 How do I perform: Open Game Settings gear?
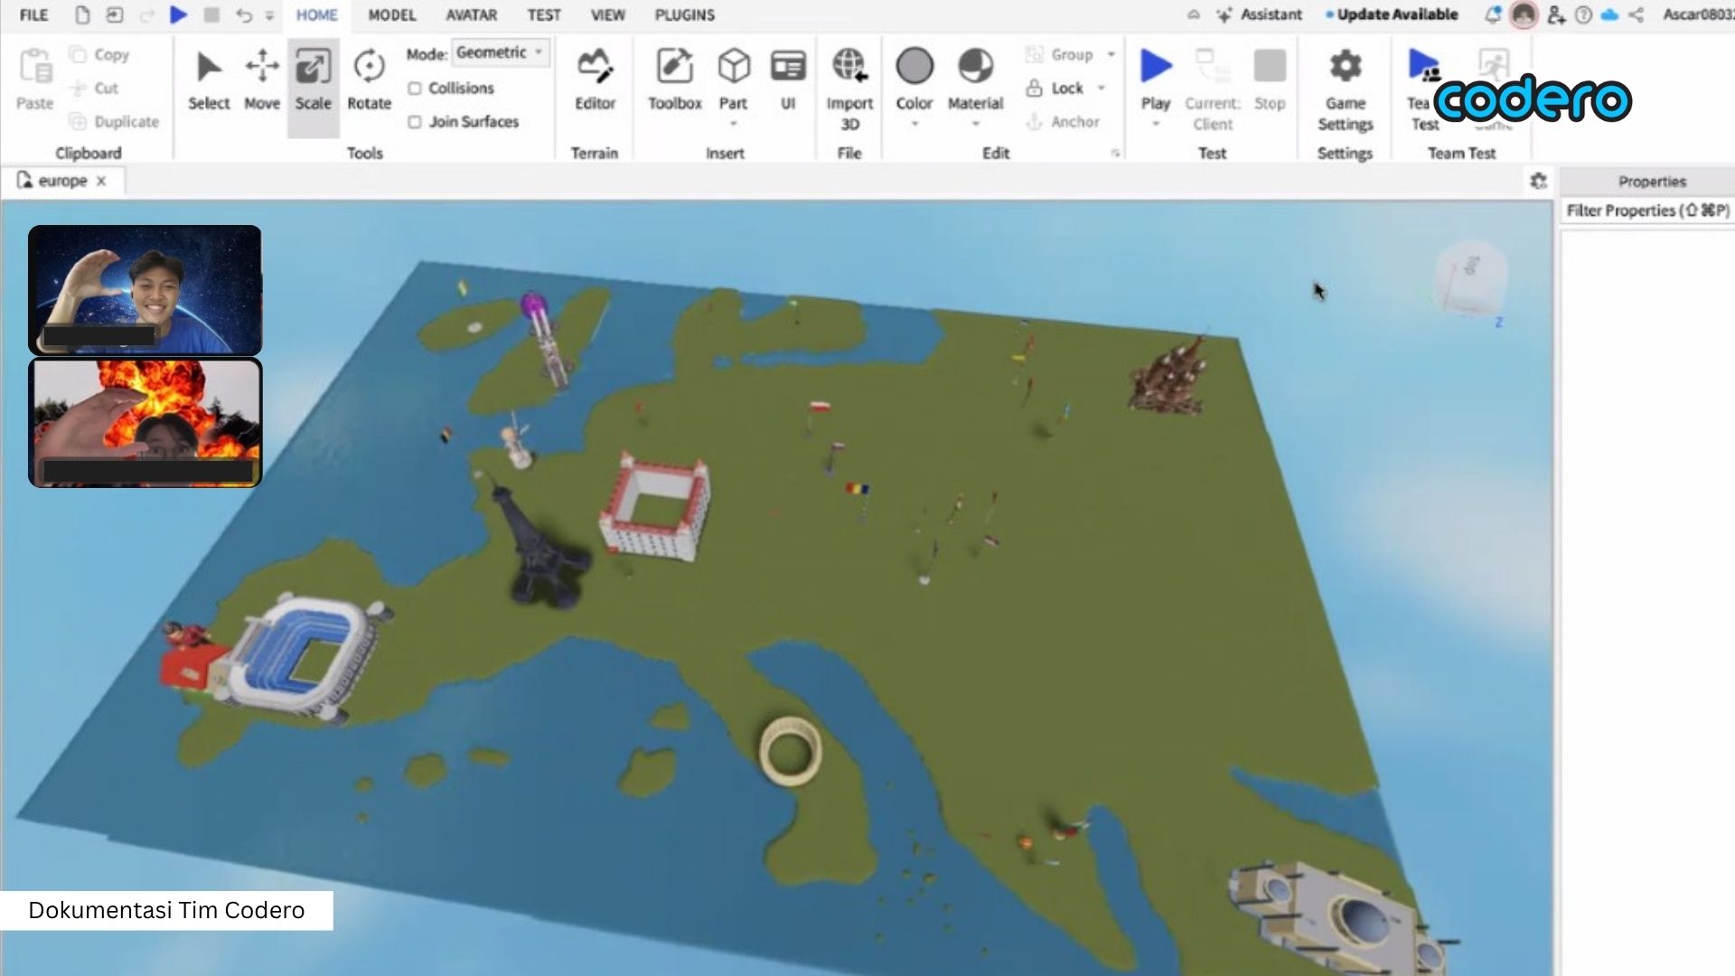pyautogui.click(x=1345, y=89)
